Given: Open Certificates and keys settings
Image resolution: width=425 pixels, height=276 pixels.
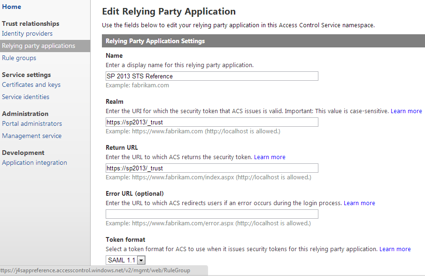Looking at the screenshot, I should pos(31,85).
